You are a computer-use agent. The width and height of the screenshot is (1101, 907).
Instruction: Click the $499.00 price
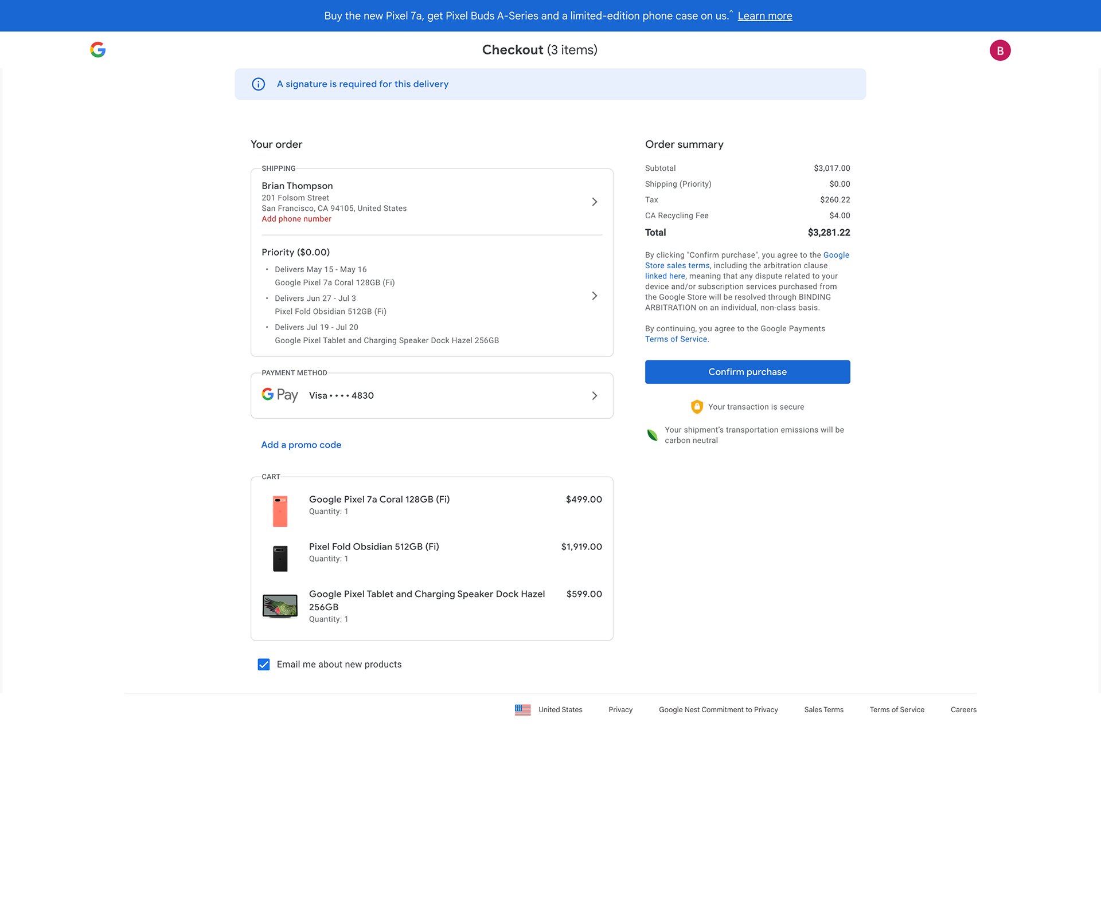pyautogui.click(x=584, y=500)
